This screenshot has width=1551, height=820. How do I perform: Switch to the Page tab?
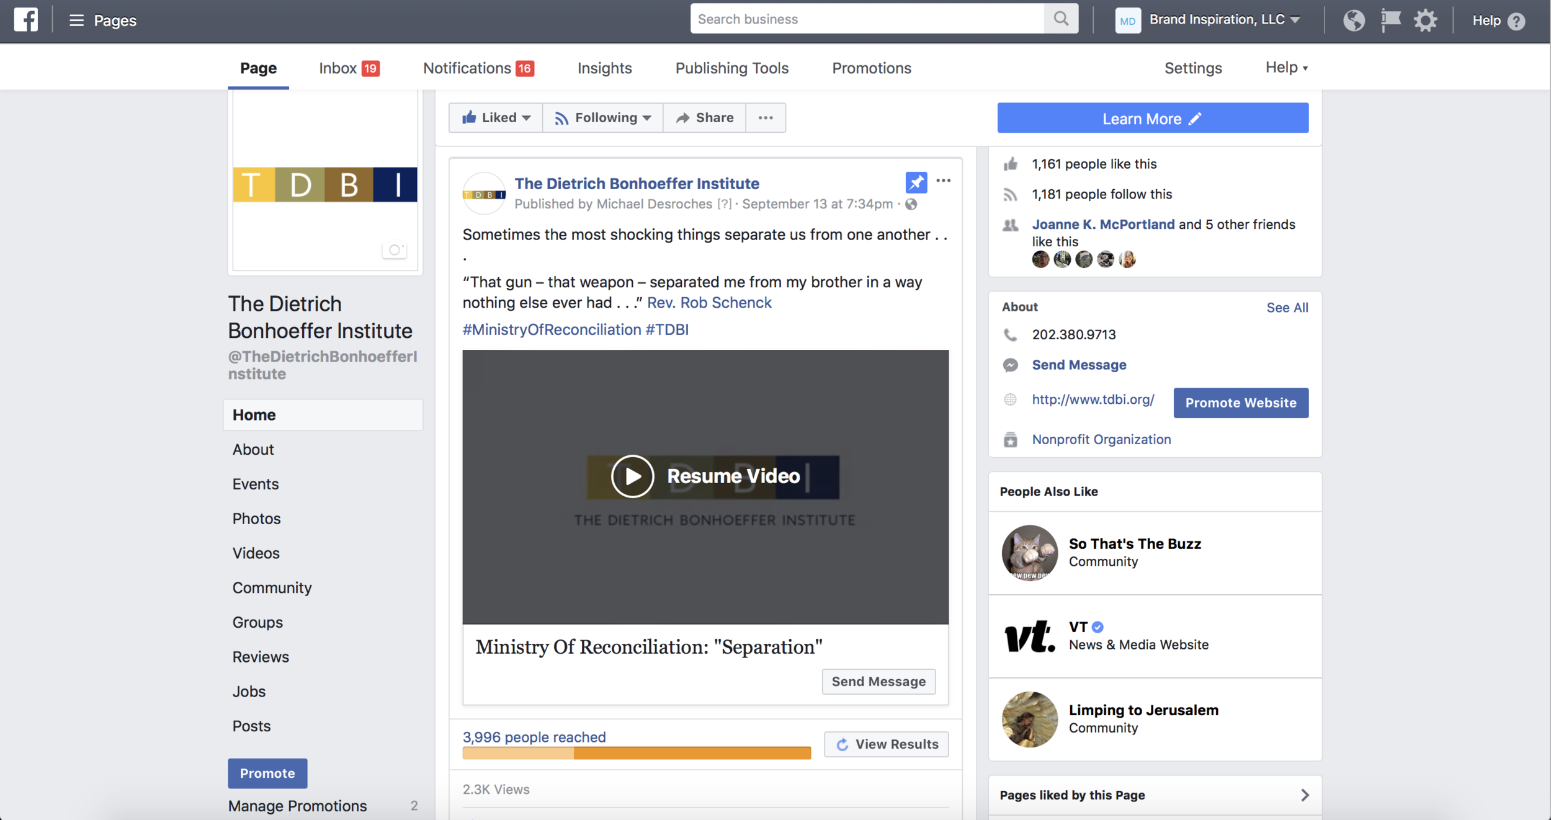[258, 68]
